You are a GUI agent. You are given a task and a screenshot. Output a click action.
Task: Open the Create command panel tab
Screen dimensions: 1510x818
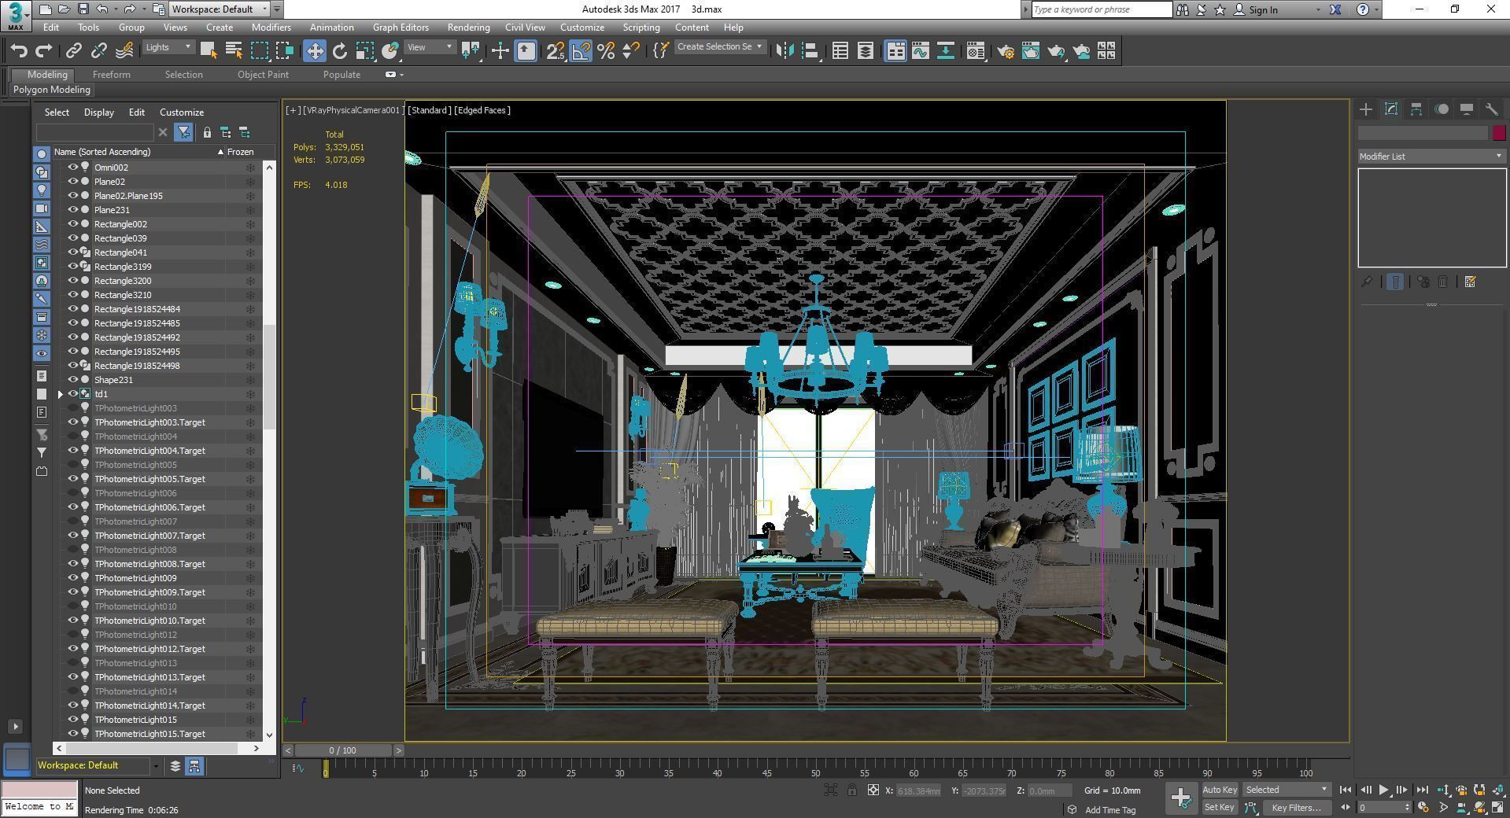pyautogui.click(x=1366, y=109)
